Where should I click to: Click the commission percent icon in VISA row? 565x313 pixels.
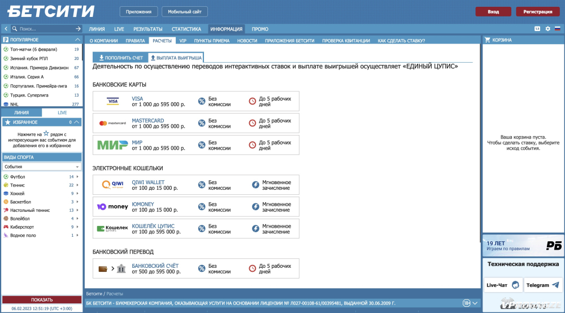[x=202, y=102]
